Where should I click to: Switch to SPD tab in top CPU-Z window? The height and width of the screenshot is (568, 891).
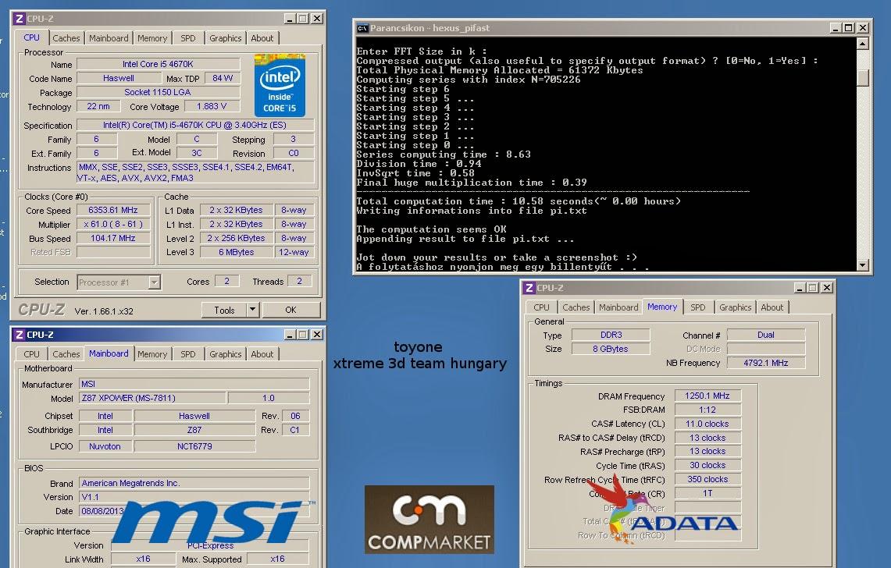click(x=188, y=38)
